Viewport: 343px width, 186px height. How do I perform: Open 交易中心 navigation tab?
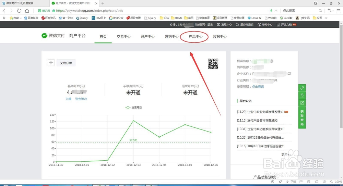point(123,37)
